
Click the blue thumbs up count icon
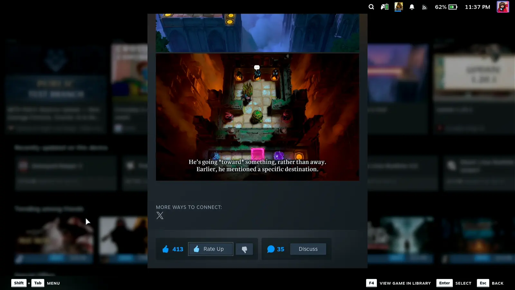click(165, 249)
